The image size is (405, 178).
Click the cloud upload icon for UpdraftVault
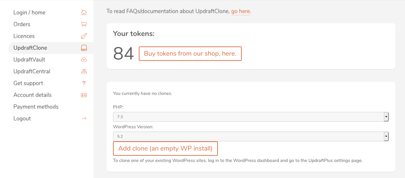(x=84, y=60)
